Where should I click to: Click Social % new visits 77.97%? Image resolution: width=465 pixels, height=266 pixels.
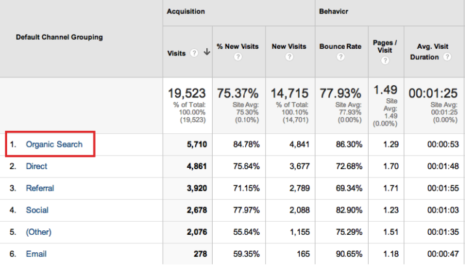coord(246,210)
